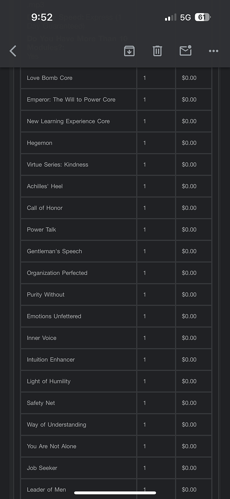
Task: Tap the back chevron arrow
Action: click(x=13, y=51)
